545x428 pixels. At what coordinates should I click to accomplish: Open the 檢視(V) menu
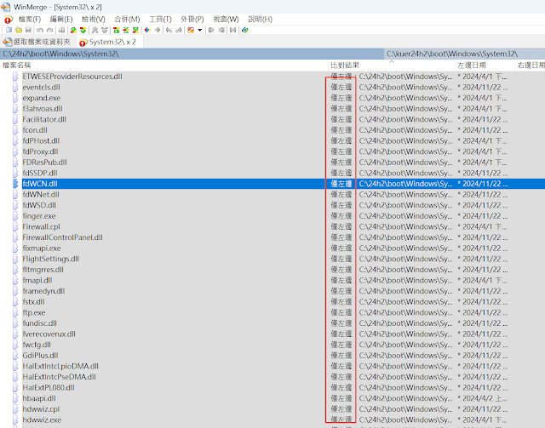click(93, 20)
